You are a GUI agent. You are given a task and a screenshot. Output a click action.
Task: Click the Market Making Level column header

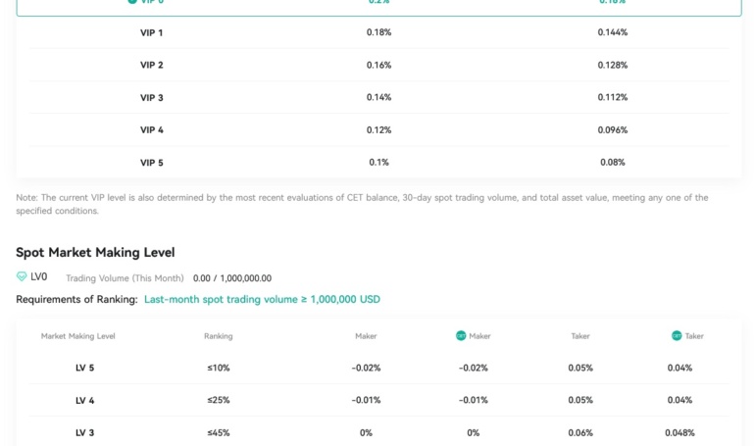tap(77, 336)
